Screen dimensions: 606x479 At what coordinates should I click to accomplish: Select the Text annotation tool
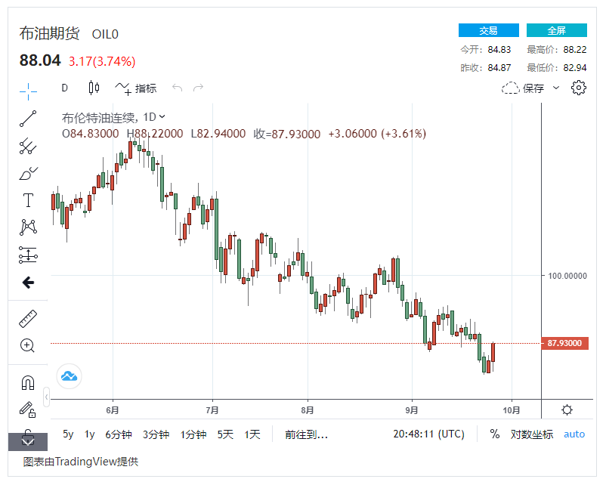28,200
